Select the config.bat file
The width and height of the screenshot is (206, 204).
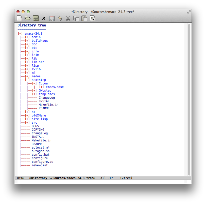coord(41,154)
